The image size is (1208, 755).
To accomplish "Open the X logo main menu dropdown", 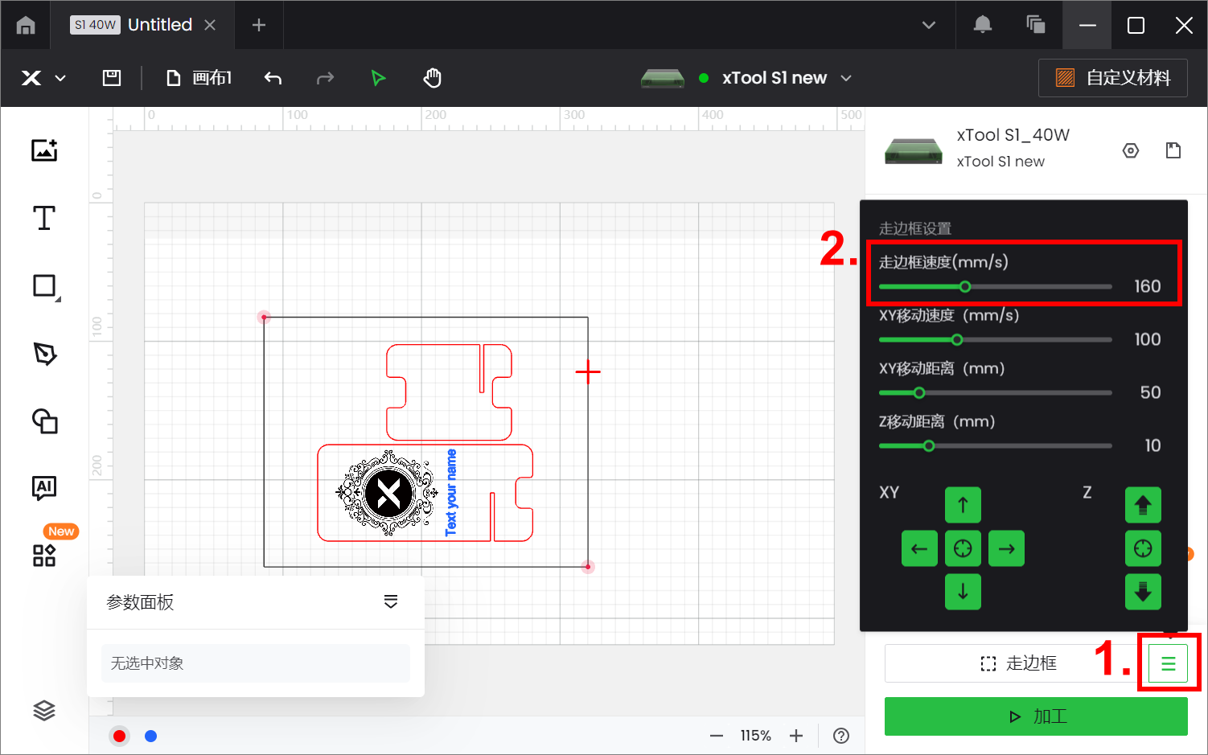I will (43, 78).
